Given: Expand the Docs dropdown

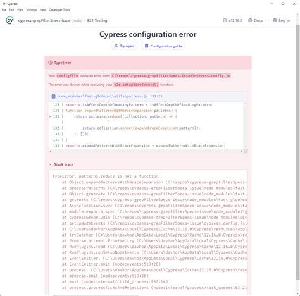Looking at the screenshot, I should [x=258, y=20].
